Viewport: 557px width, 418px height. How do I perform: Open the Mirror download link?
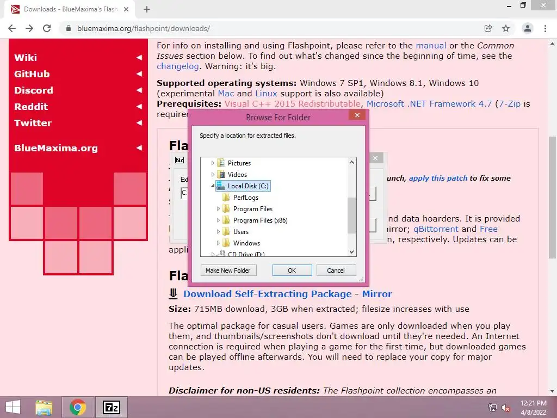pos(377,294)
